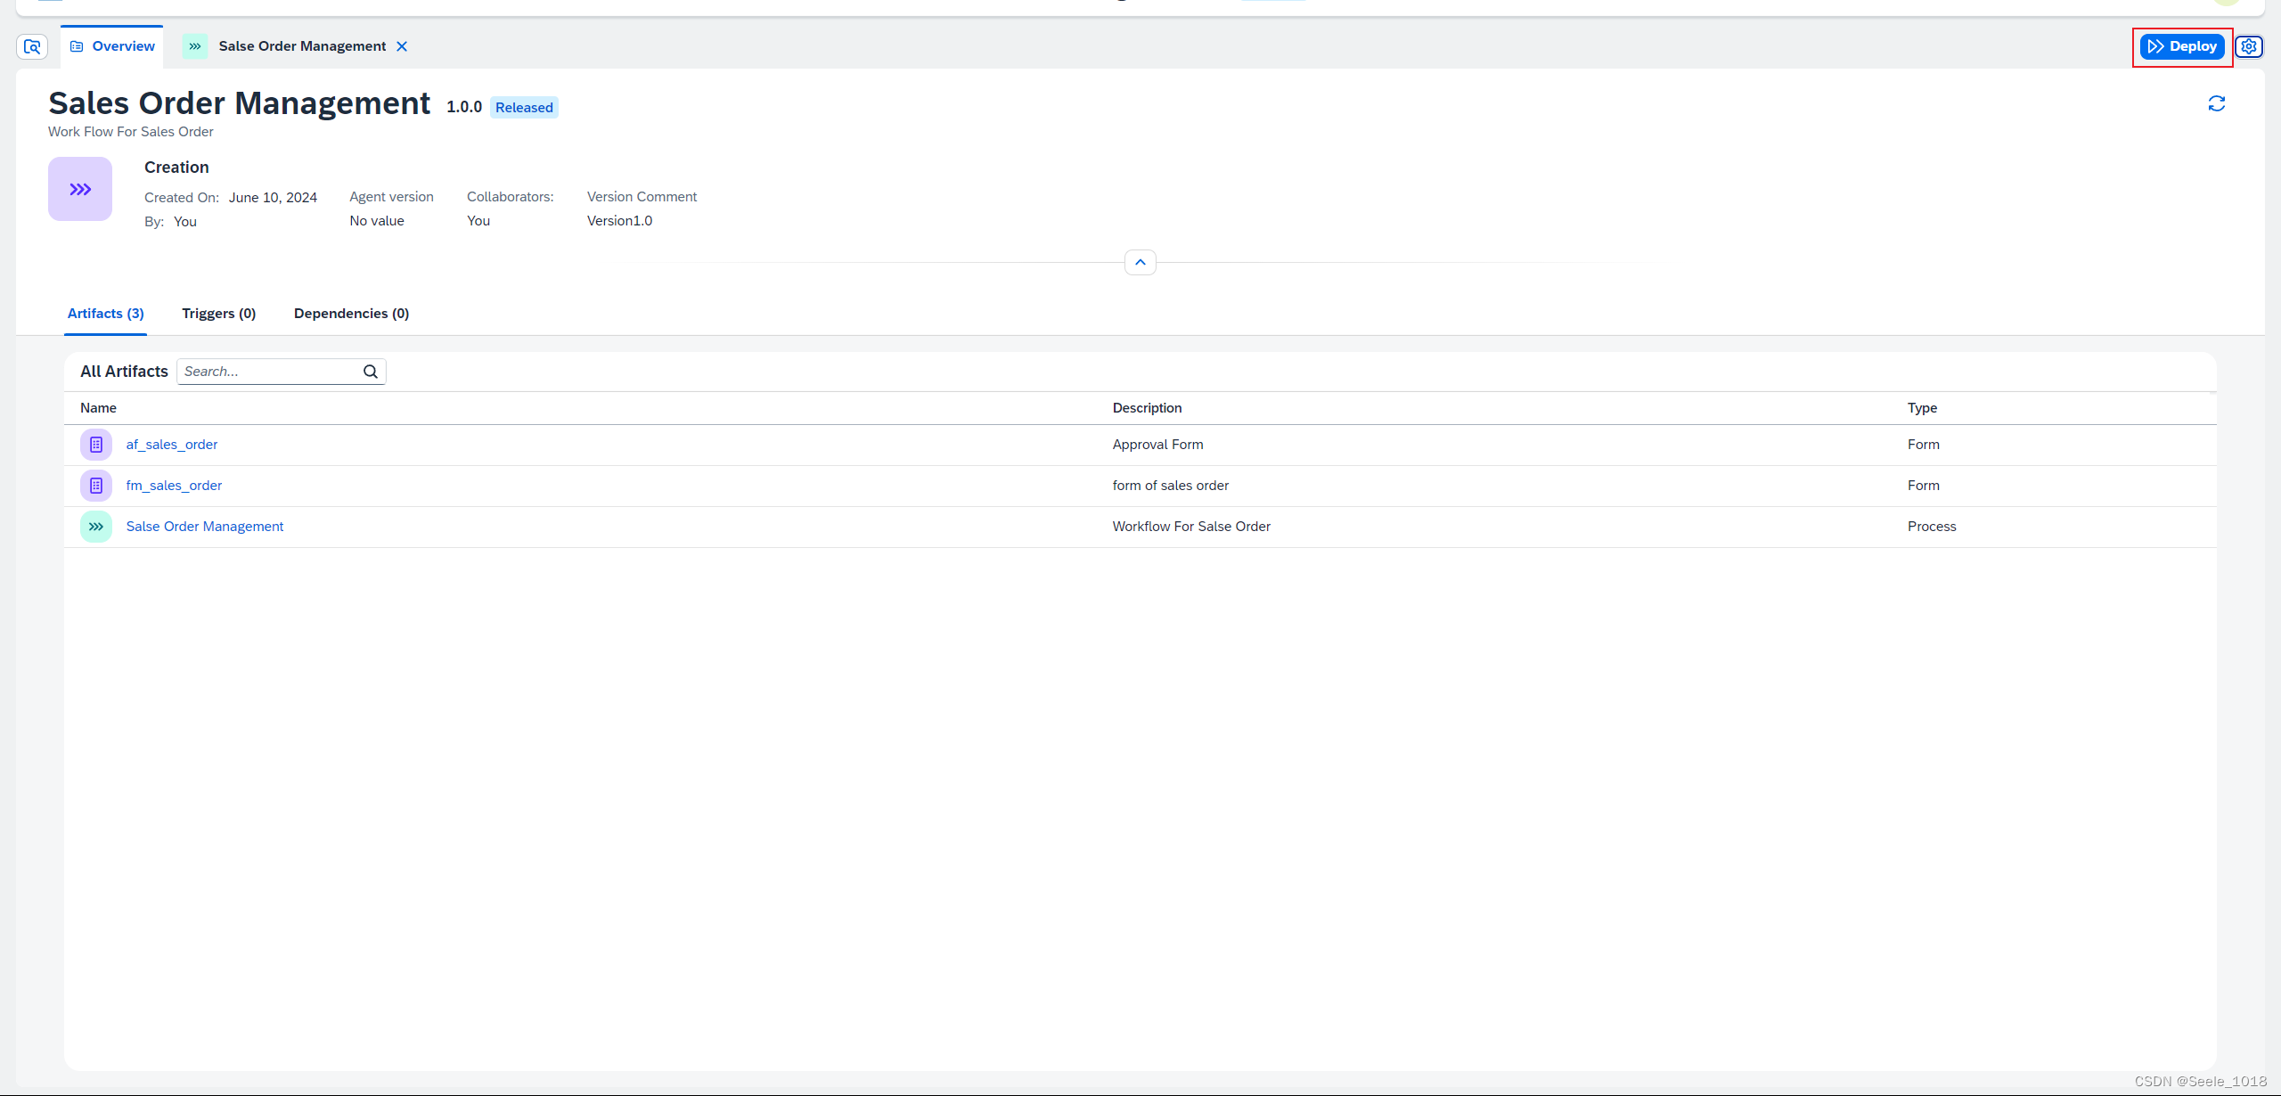The image size is (2281, 1096).
Task: Select the Artifacts (3) tab
Action: 106,314
